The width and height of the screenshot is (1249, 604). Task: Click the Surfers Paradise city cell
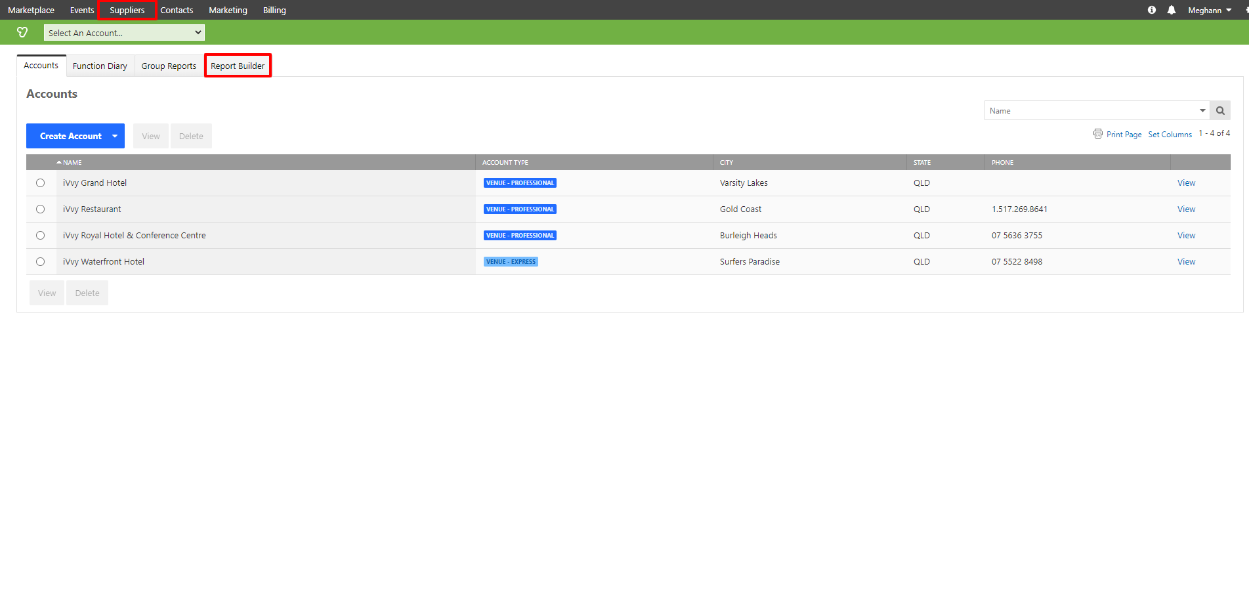point(750,262)
